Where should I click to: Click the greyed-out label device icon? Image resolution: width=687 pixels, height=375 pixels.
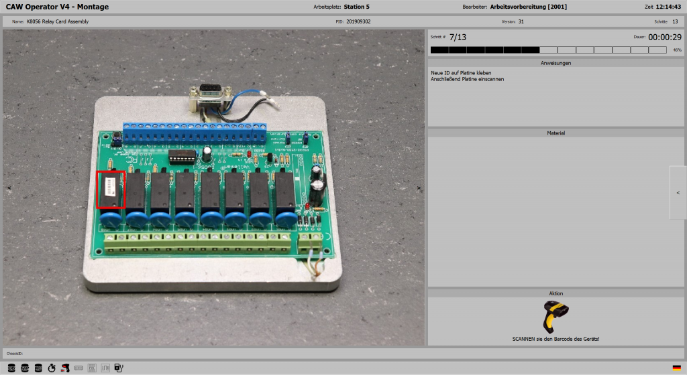point(79,368)
